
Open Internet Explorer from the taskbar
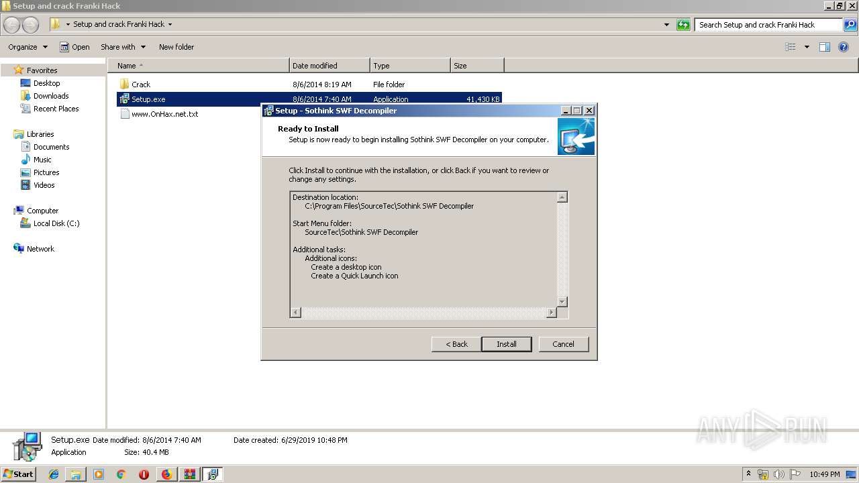pyautogui.click(x=54, y=474)
